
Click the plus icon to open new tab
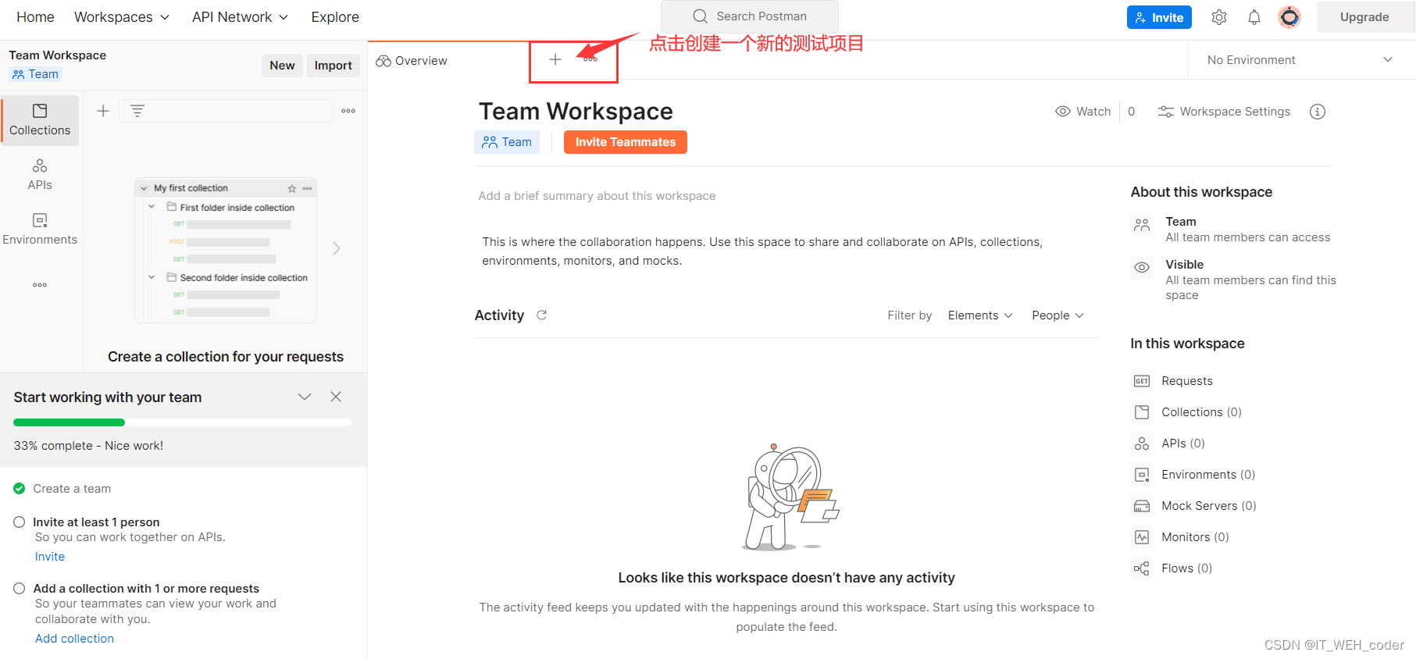click(555, 59)
